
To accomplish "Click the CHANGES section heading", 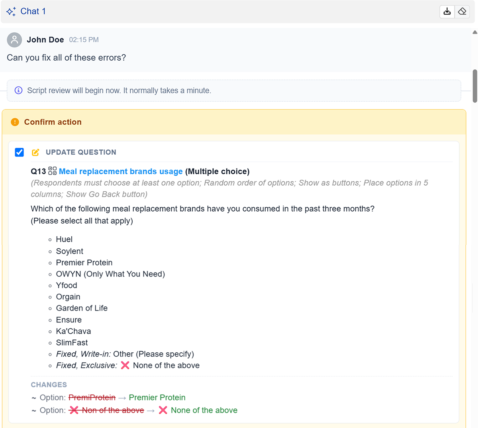I will (49, 385).
